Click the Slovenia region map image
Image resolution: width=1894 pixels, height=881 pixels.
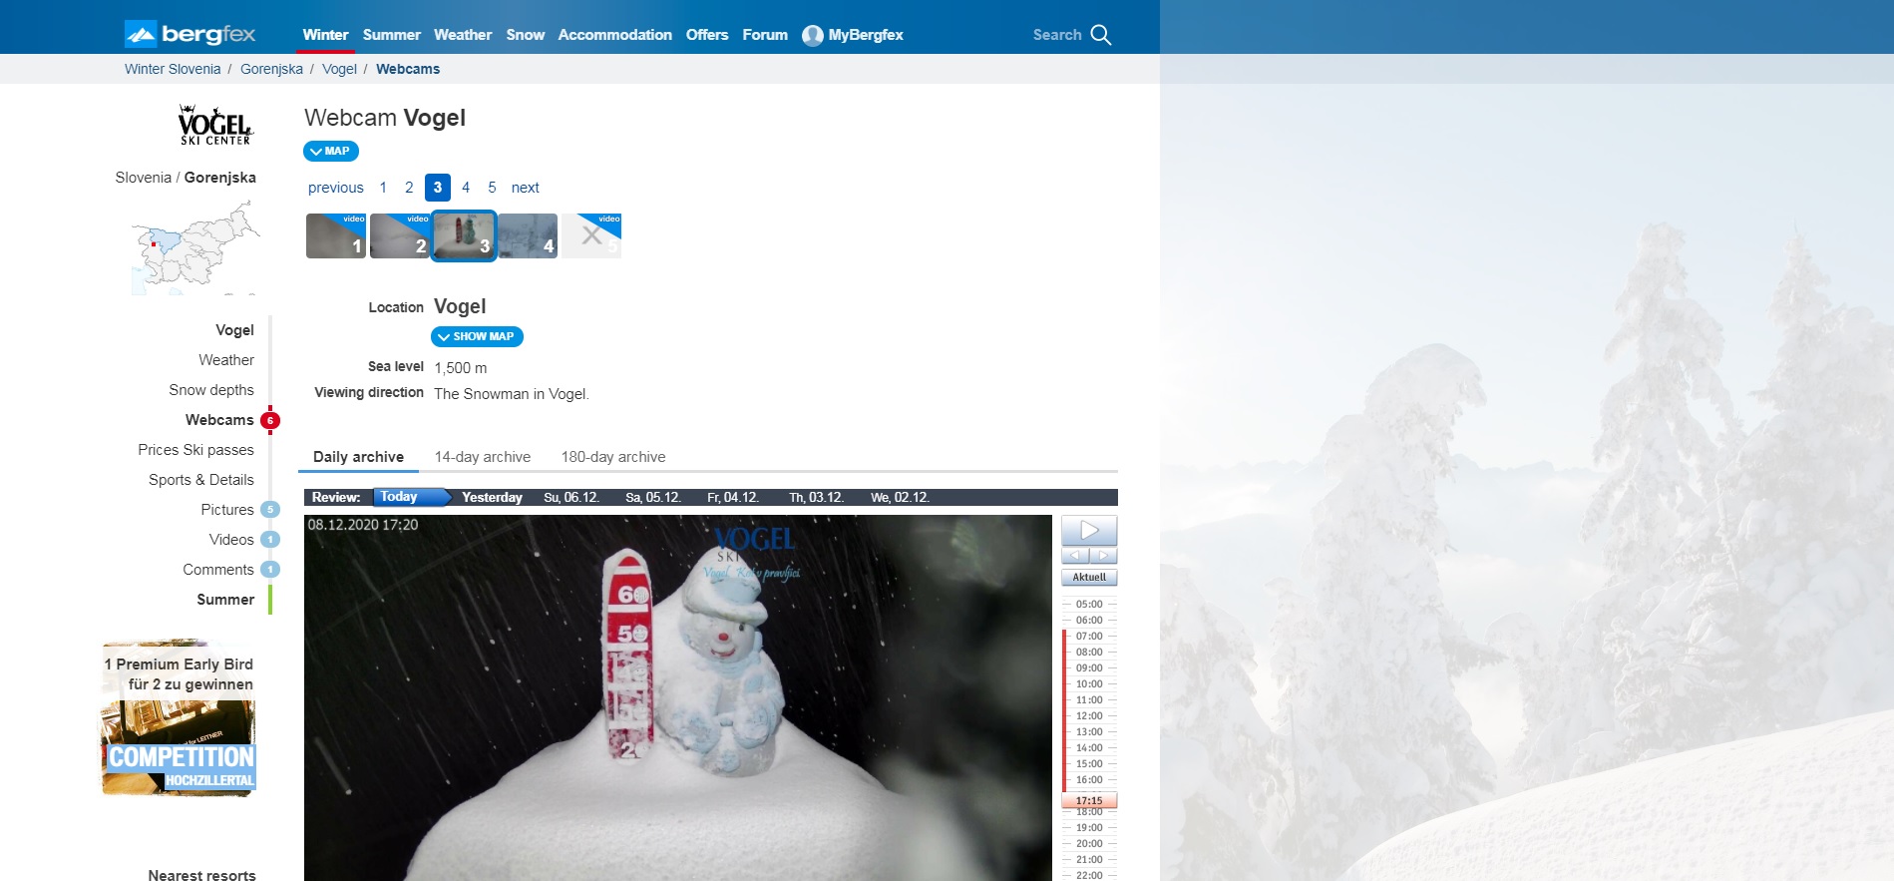[195, 247]
